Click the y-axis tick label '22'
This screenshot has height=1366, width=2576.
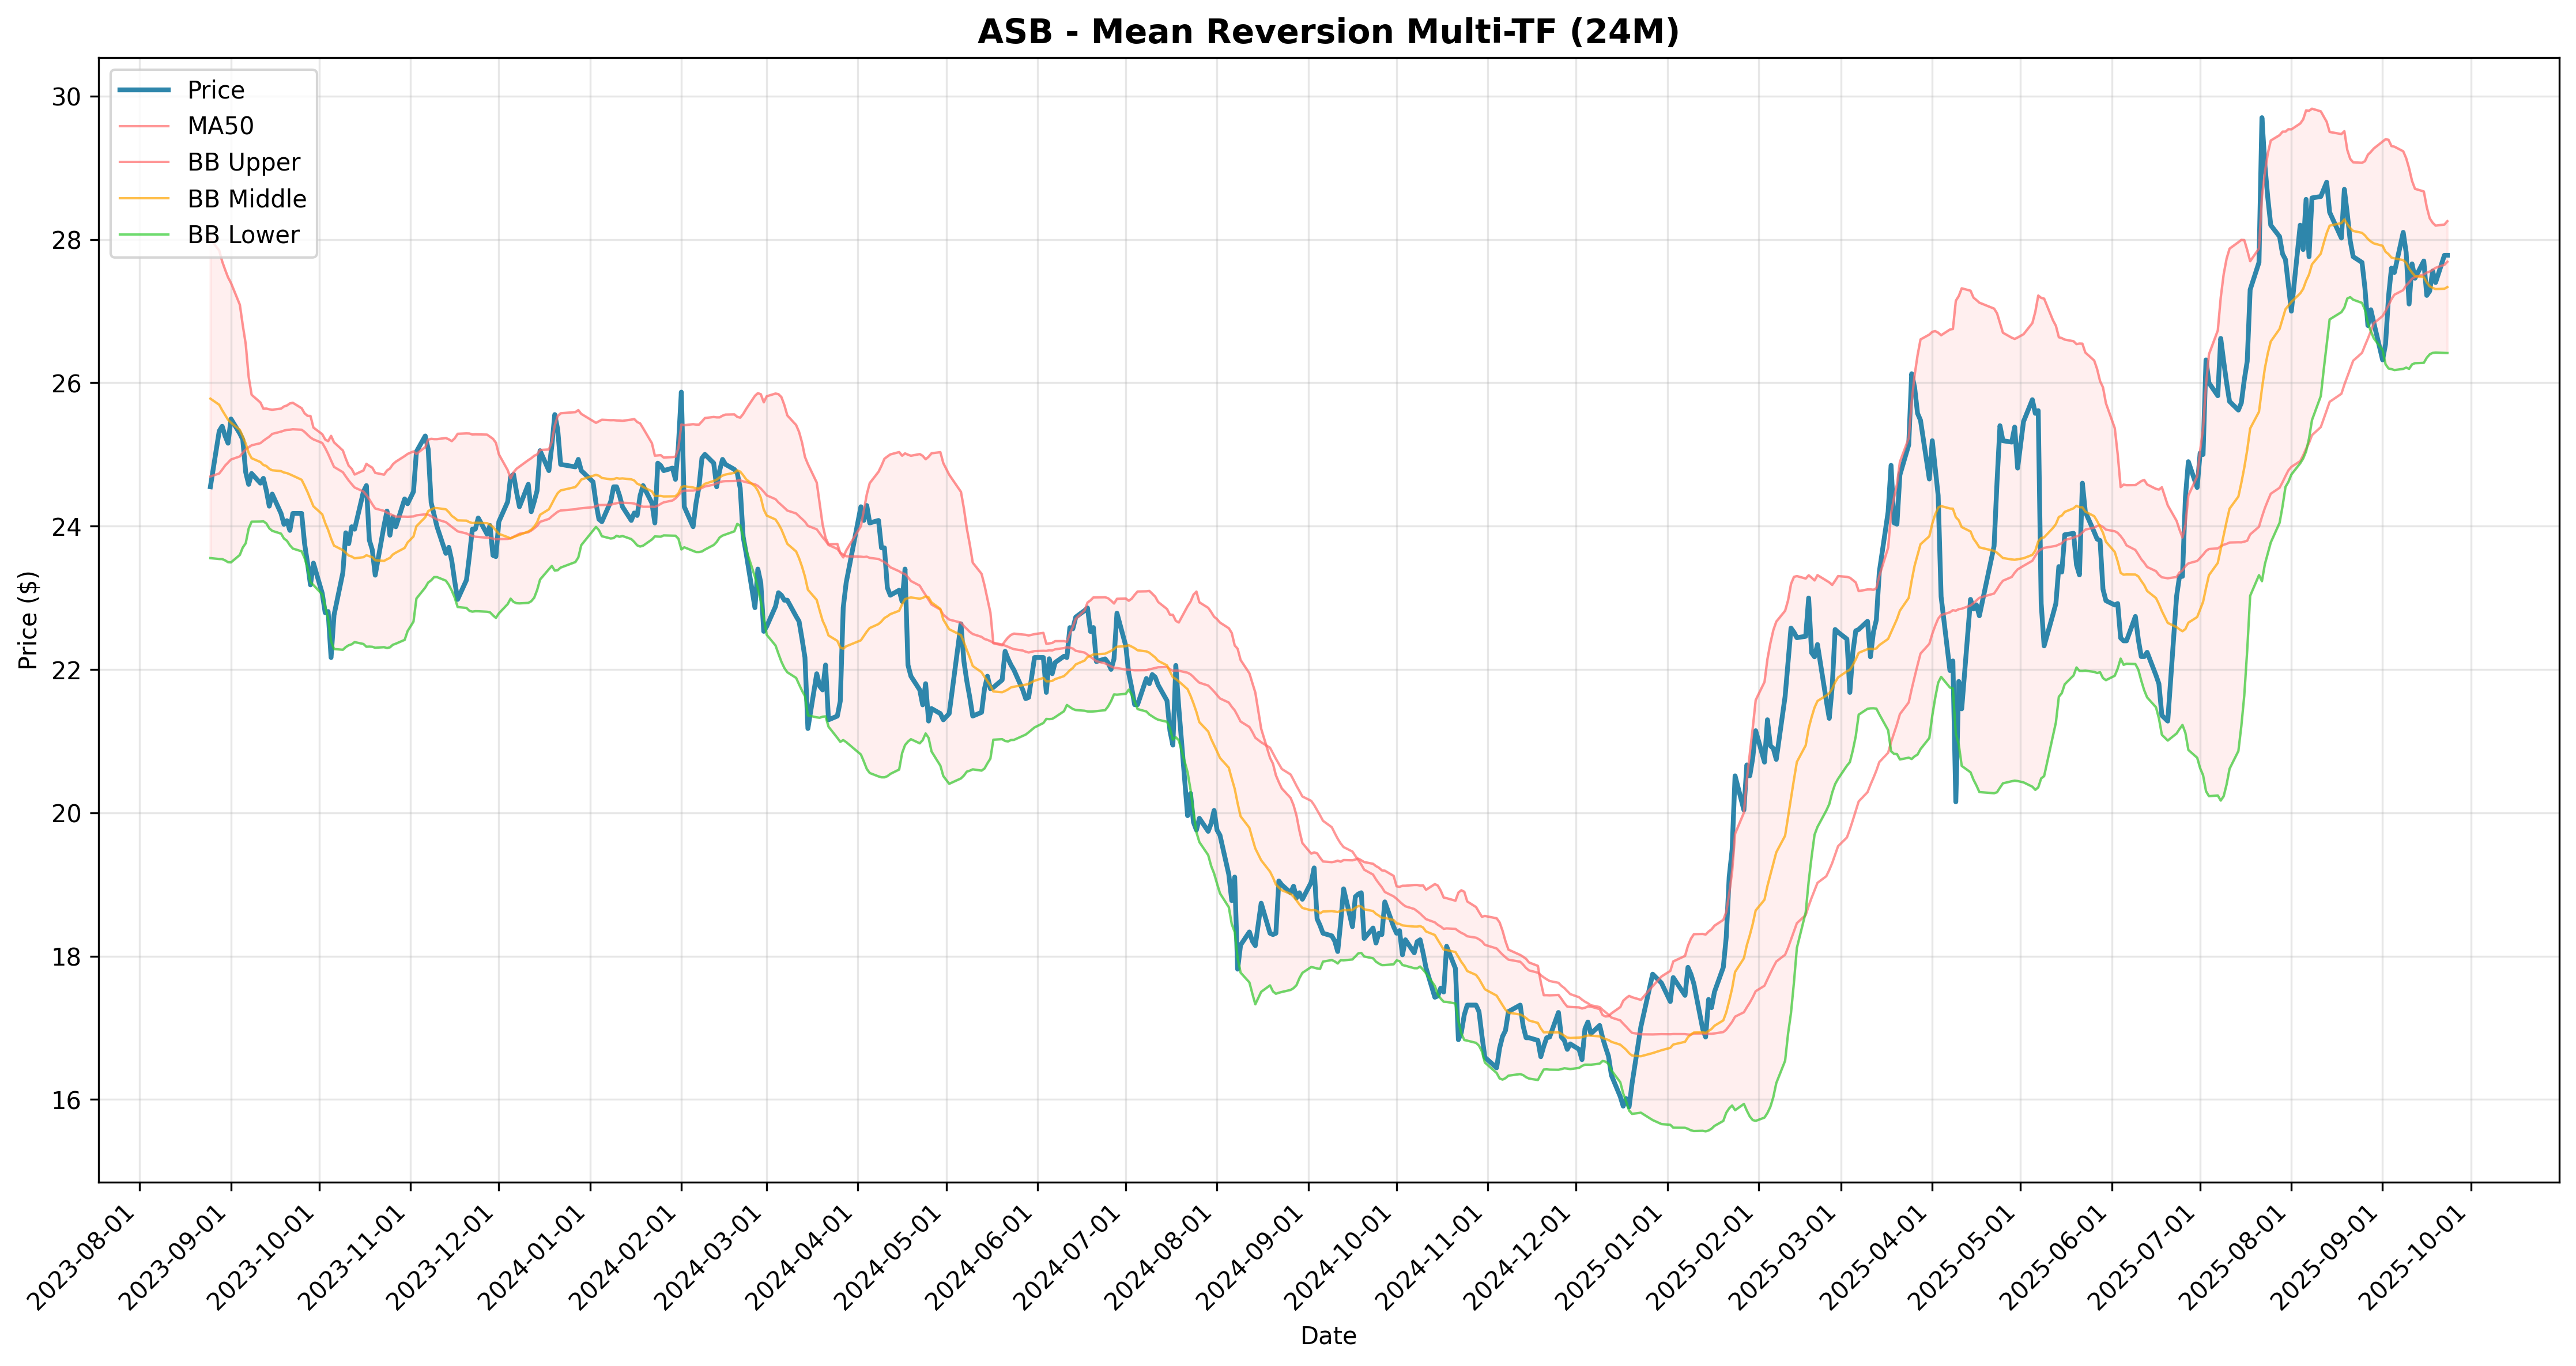coord(67,671)
